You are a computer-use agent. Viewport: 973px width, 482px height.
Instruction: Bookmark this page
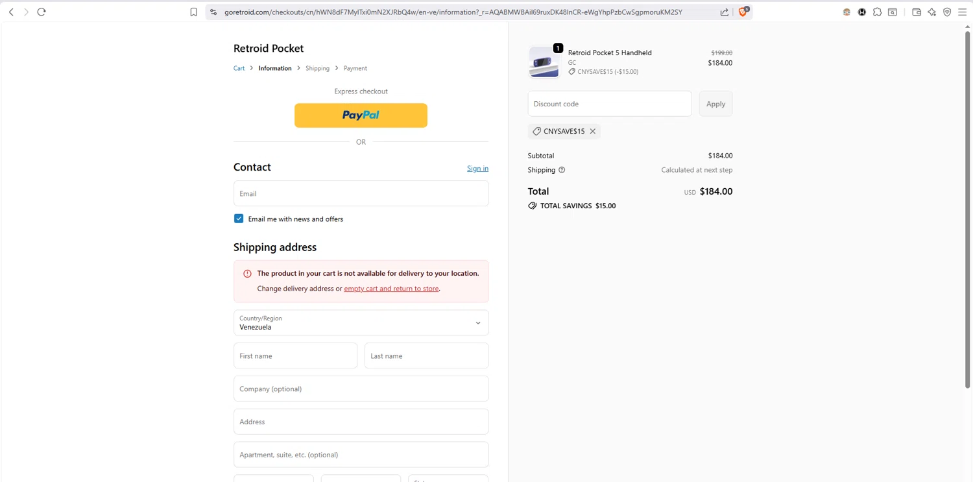point(193,12)
